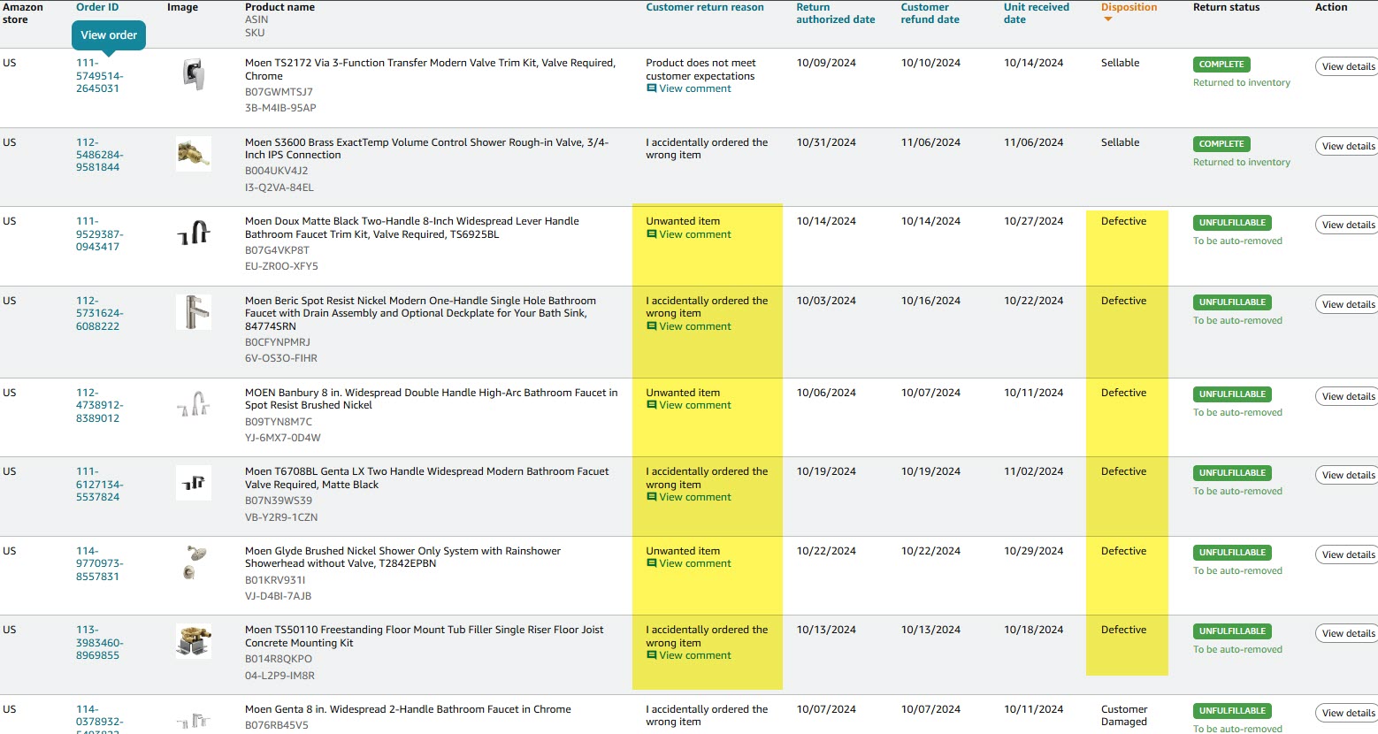Image resolution: width=1378 pixels, height=734 pixels.
Task: Click Moen Doux matte black faucet thumbnail
Action: coord(194,233)
